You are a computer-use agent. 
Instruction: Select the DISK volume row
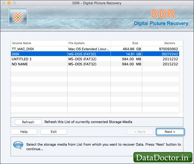pyautogui.click(x=95, y=54)
